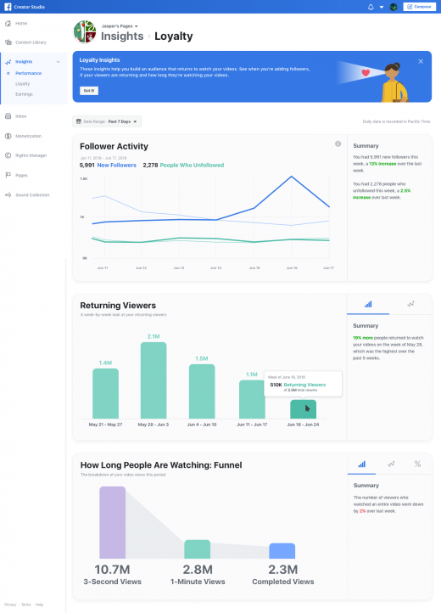Open the Date Range Past 7 Days dropdown

point(107,121)
